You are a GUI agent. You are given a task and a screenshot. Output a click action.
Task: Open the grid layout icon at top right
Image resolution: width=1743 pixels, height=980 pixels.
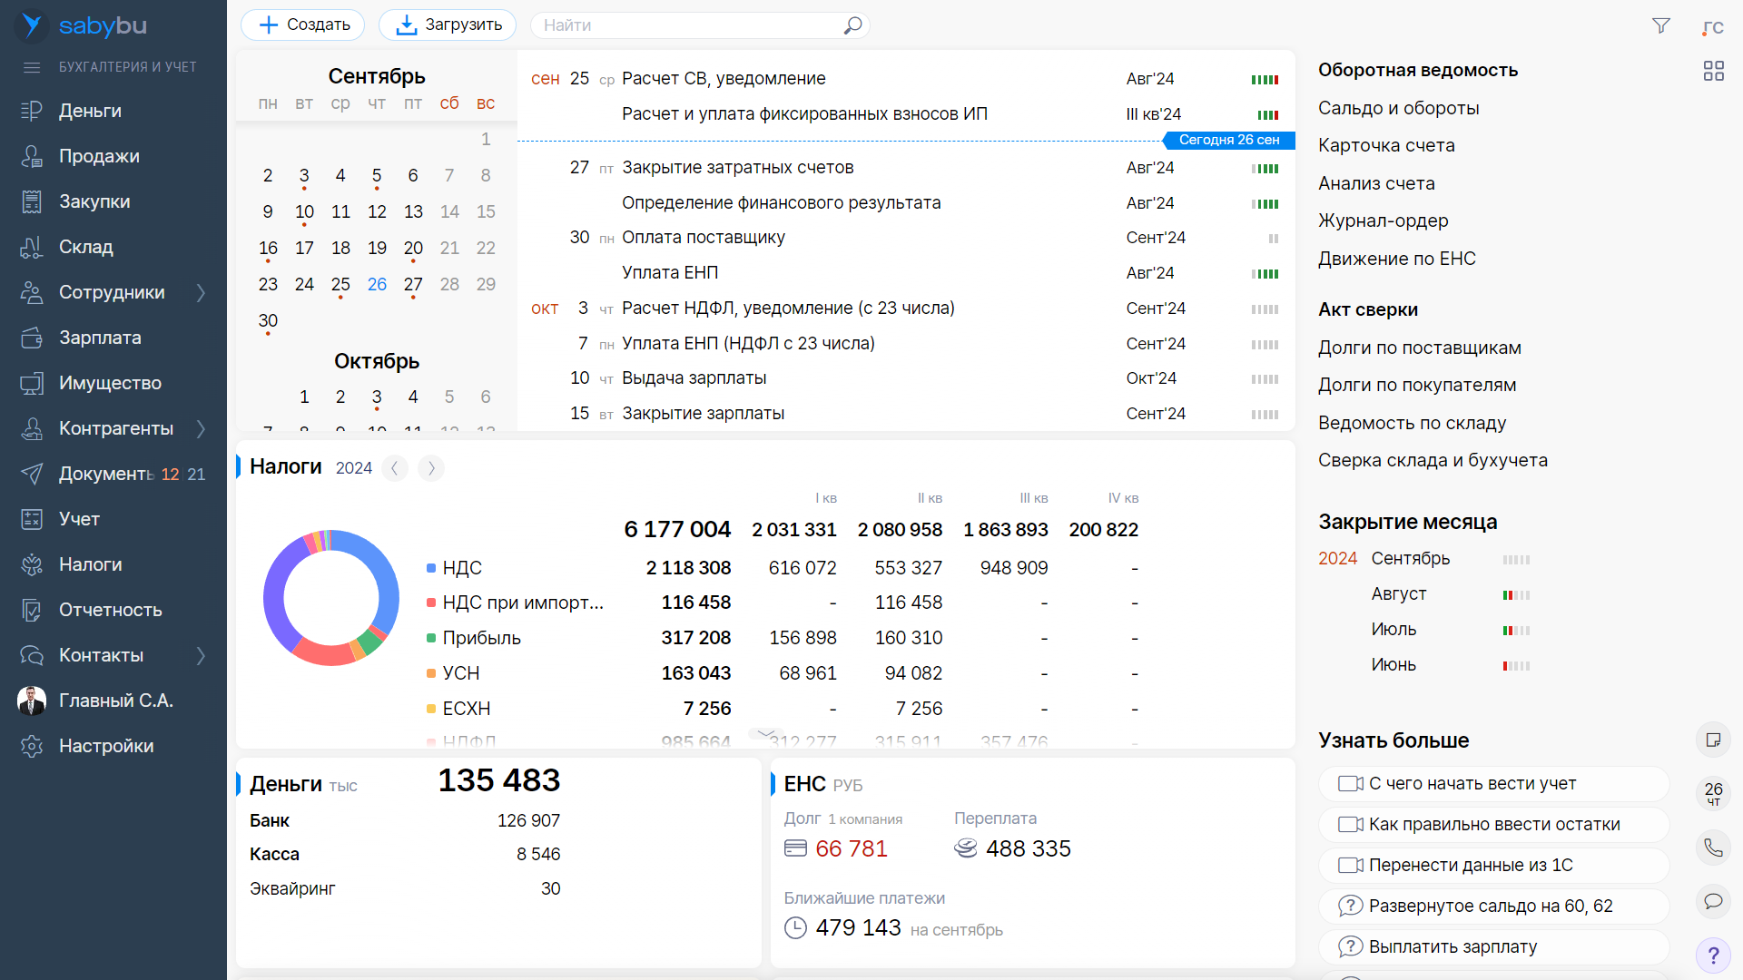(1713, 71)
